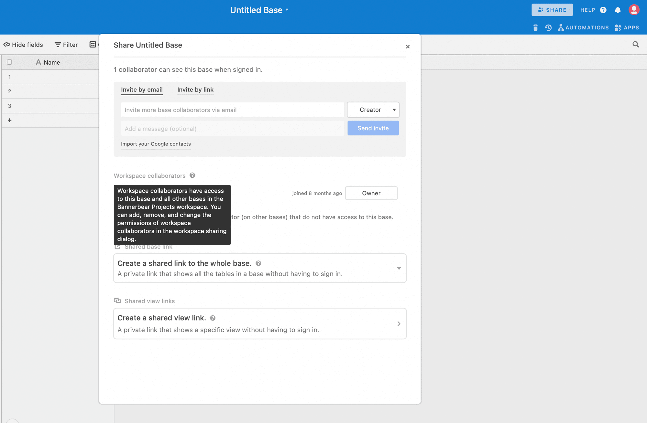Click the search magnifier icon

point(636,45)
